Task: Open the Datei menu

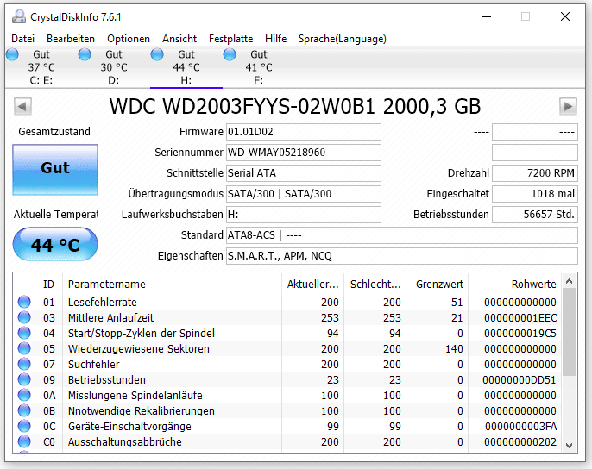Action: [x=23, y=39]
